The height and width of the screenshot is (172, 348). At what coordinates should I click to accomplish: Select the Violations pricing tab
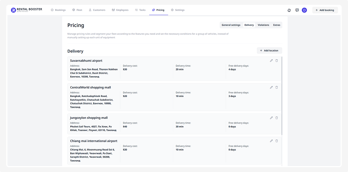[x=263, y=25]
